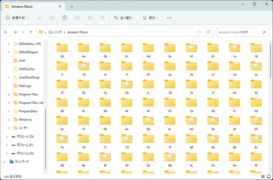This screenshot has width=273, height=180.
Task: Click the Delete trash icon
Action: (102, 18)
